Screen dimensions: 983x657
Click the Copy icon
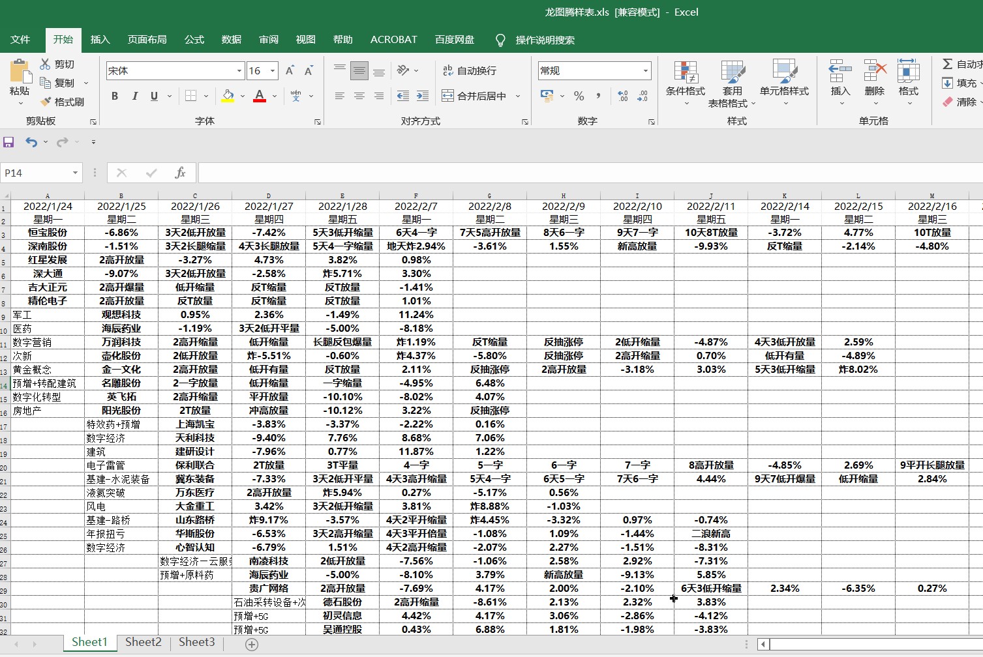click(x=45, y=83)
